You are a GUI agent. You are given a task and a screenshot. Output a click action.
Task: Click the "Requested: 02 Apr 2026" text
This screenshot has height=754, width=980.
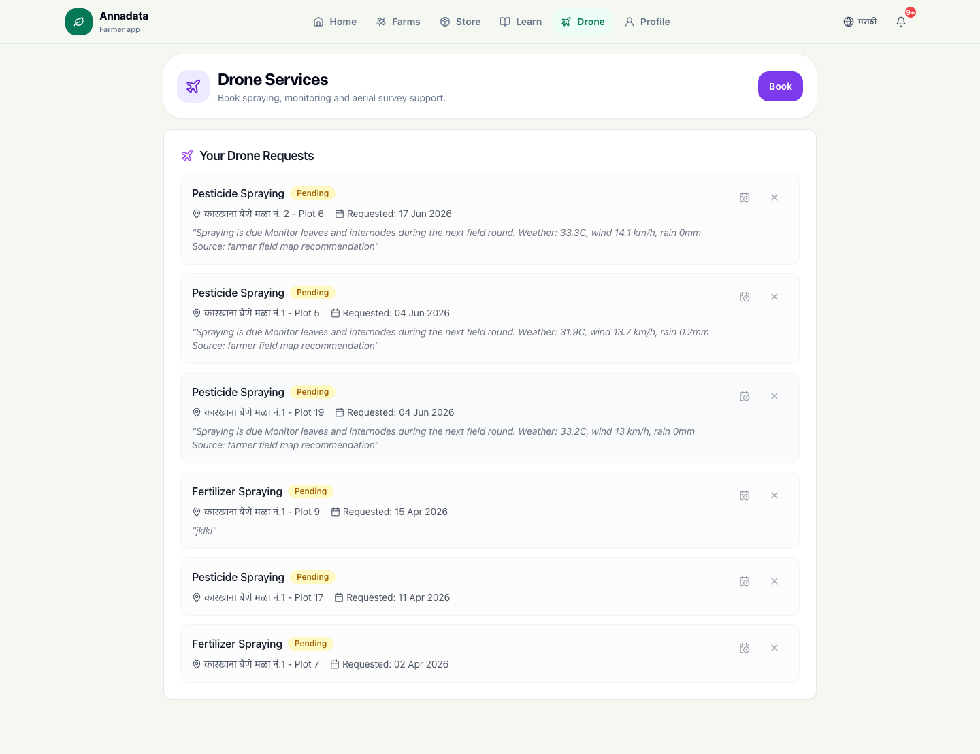[395, 664]
